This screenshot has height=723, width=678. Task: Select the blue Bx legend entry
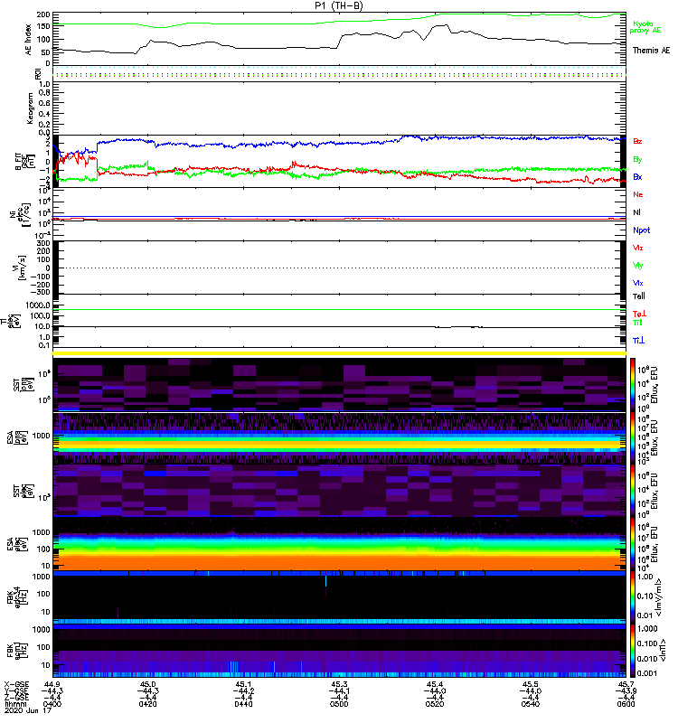click(x=637, y=177)
